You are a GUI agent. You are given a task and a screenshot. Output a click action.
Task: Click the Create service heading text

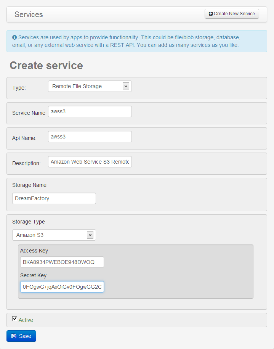(46, 66)
